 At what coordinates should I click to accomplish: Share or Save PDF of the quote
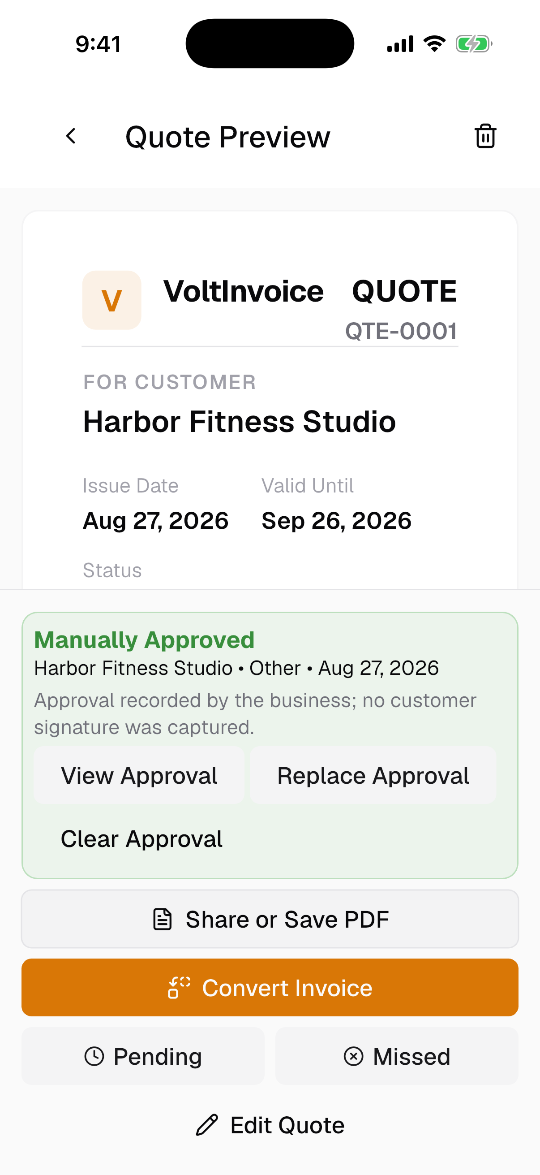point(270,919)
